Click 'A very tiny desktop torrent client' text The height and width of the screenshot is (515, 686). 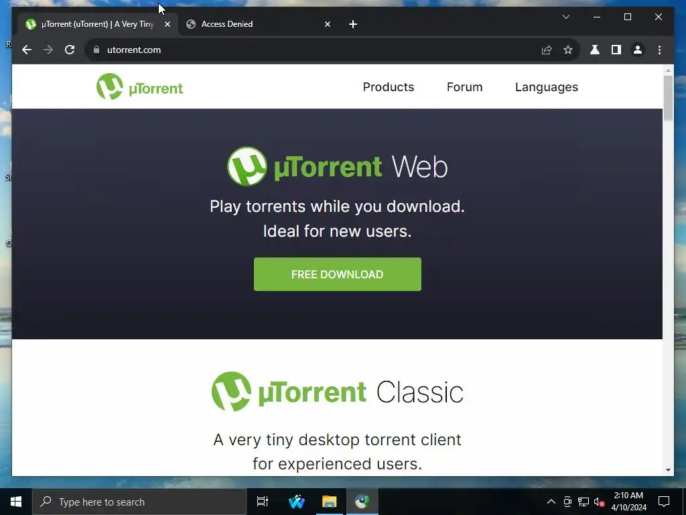pos(338,440)
